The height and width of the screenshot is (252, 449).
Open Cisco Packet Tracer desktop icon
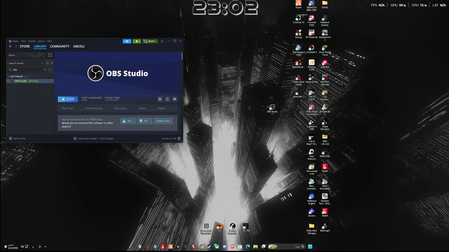325,50
